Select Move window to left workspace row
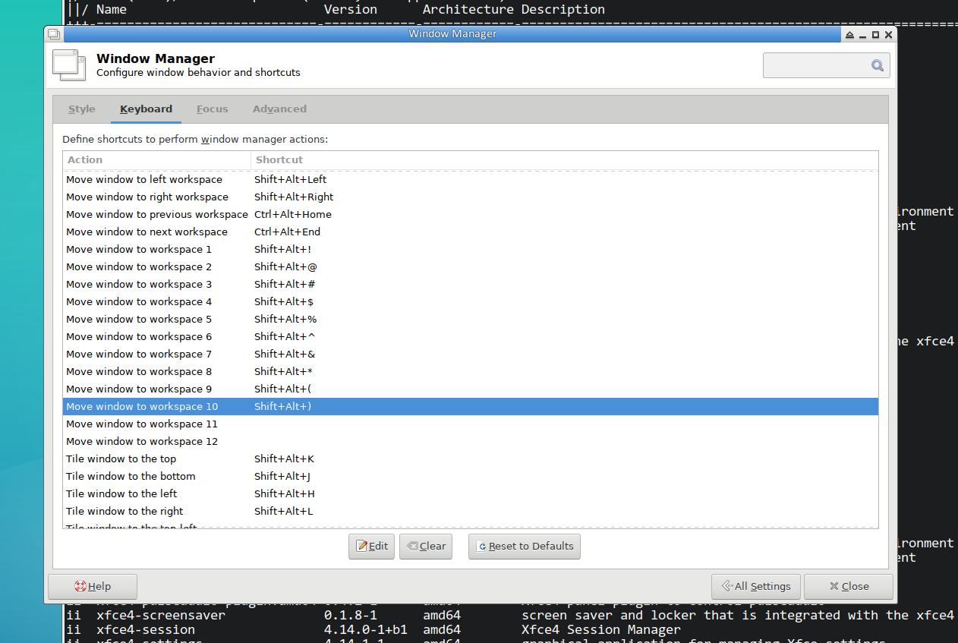958x643 pixels. tap(144, 180)
